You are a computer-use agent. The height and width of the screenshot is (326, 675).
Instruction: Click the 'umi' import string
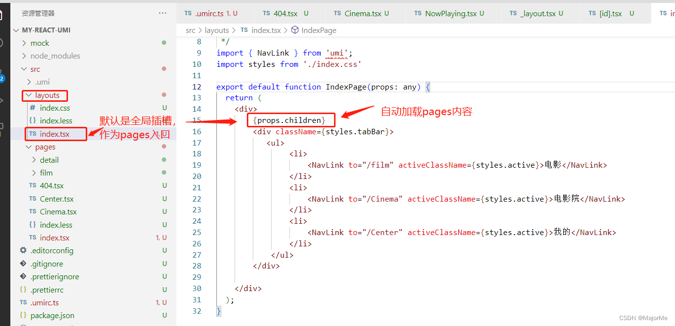pyautogui.click(x=337, y=53)
